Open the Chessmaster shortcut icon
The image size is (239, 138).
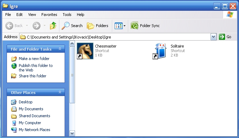click(85, 51)
